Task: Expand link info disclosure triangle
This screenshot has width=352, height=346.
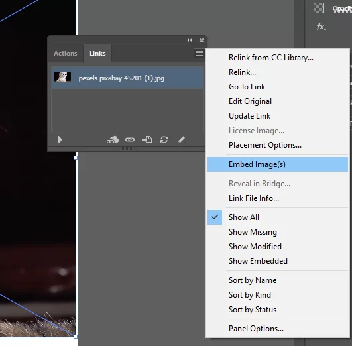Action: pos(60,140)
